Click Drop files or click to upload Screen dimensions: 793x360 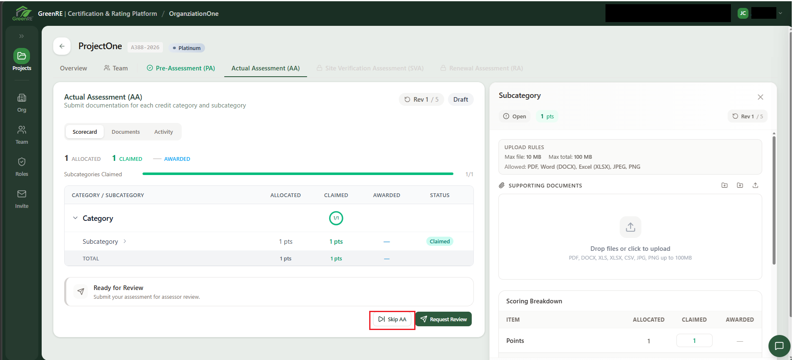click(630, 248)
